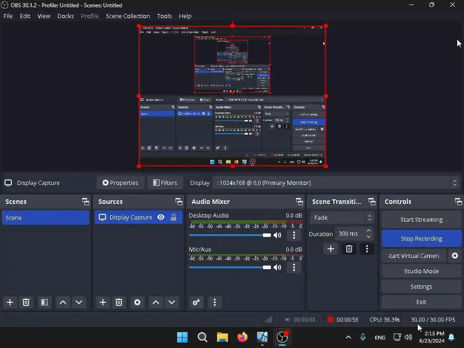Open the Tools menu

(164, 16)
